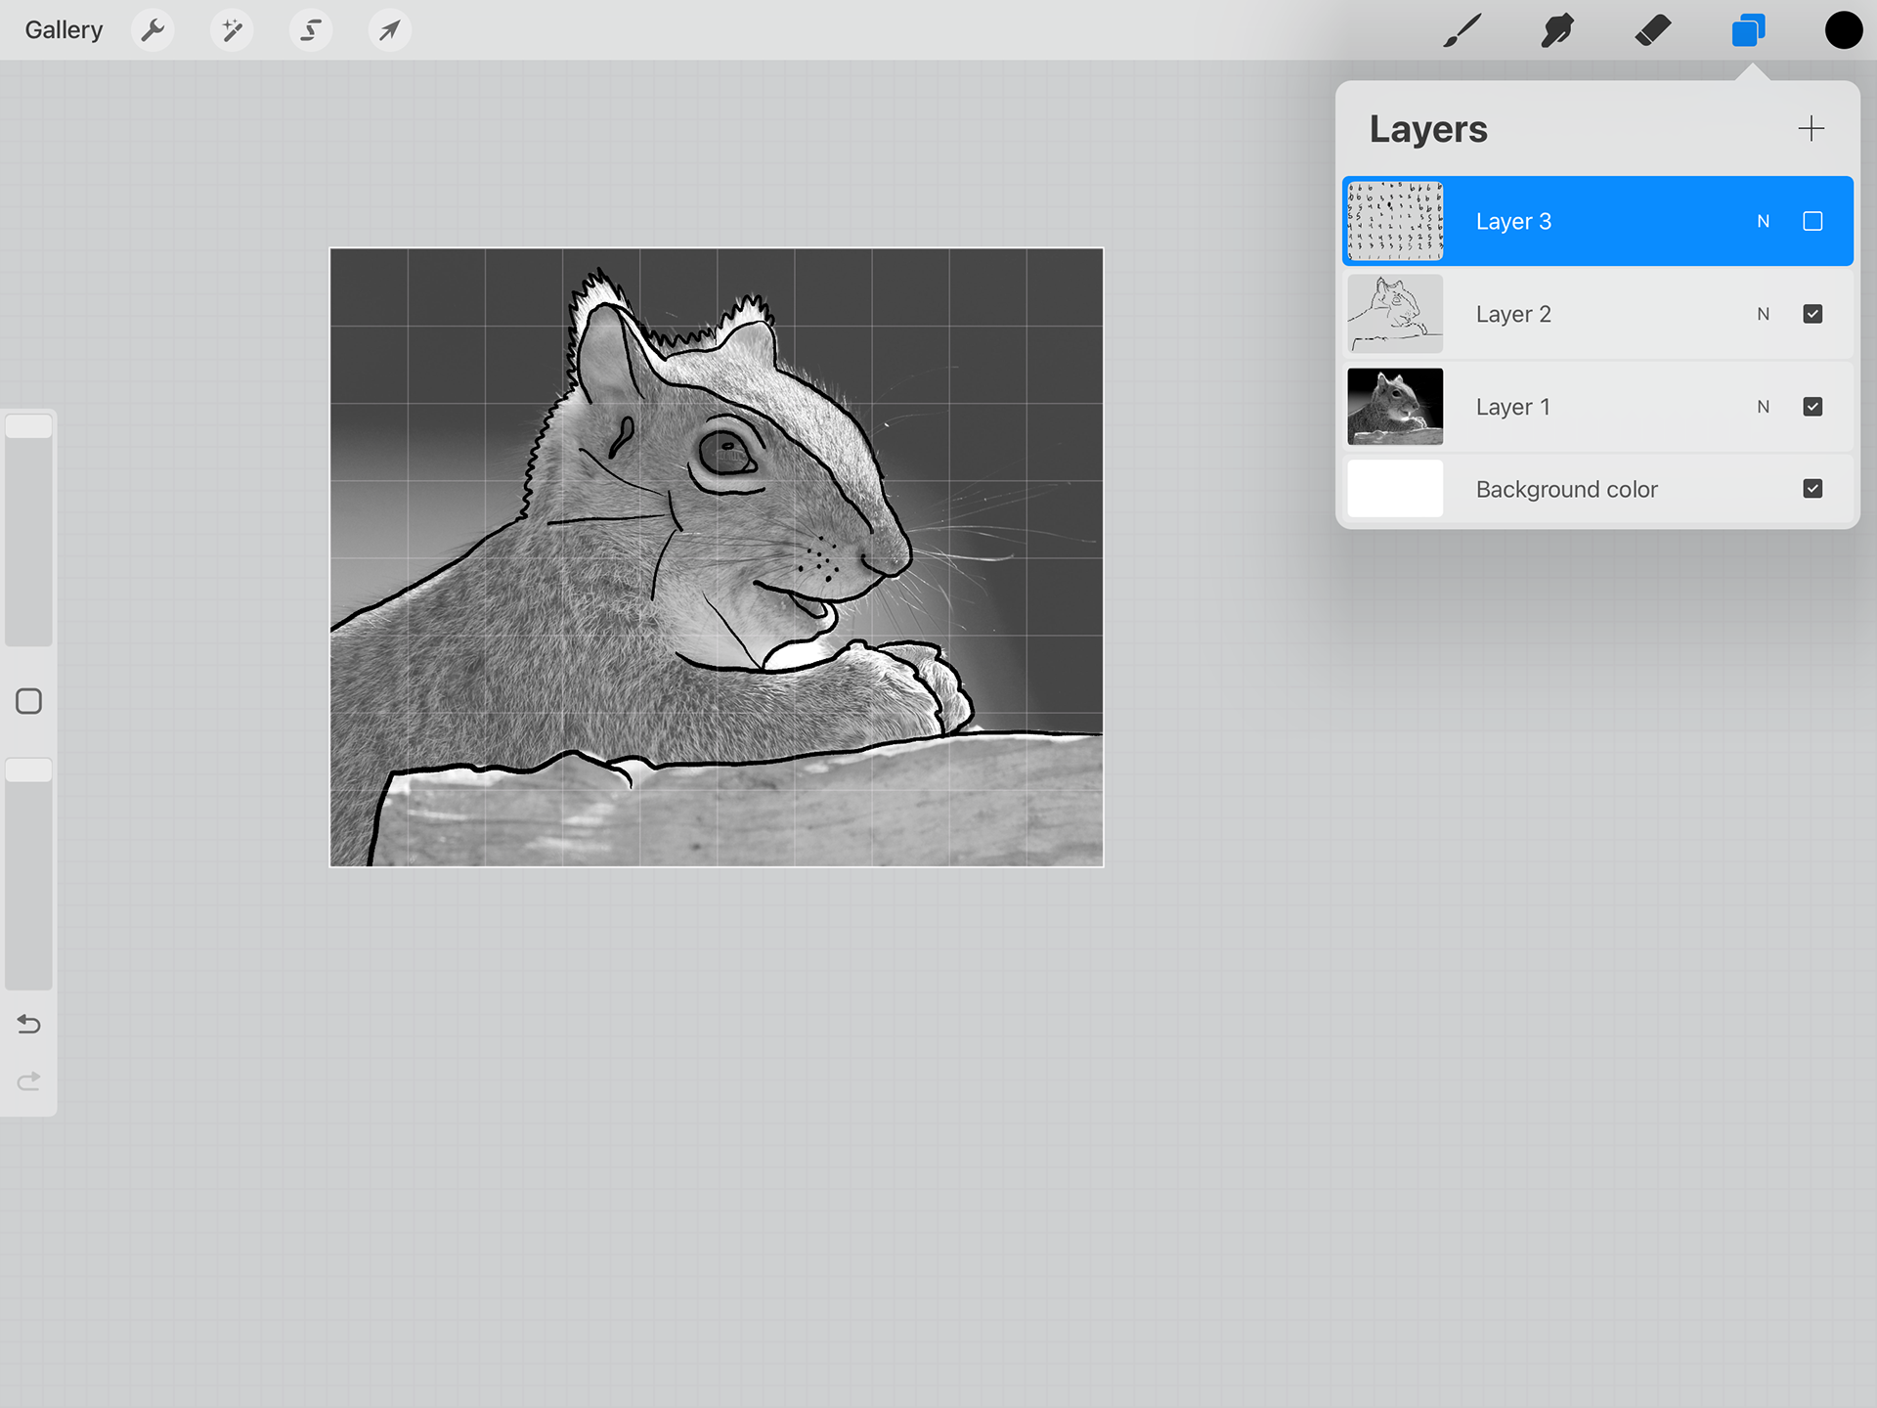Screen dimensions: 1877x1408
Task: Tap the Modify square button in sidebar
Action: point(29,701)
